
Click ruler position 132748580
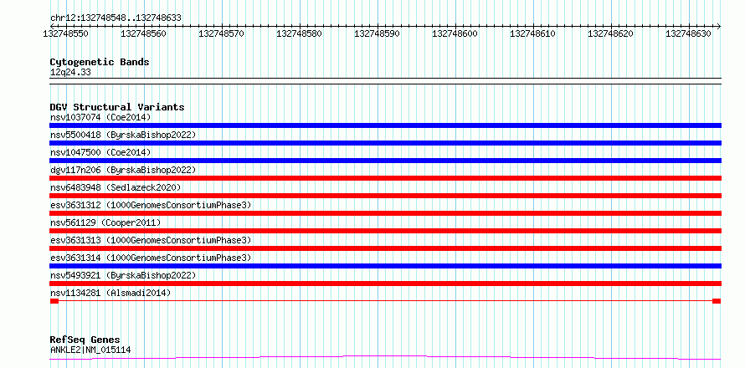(x=300, y=33)
